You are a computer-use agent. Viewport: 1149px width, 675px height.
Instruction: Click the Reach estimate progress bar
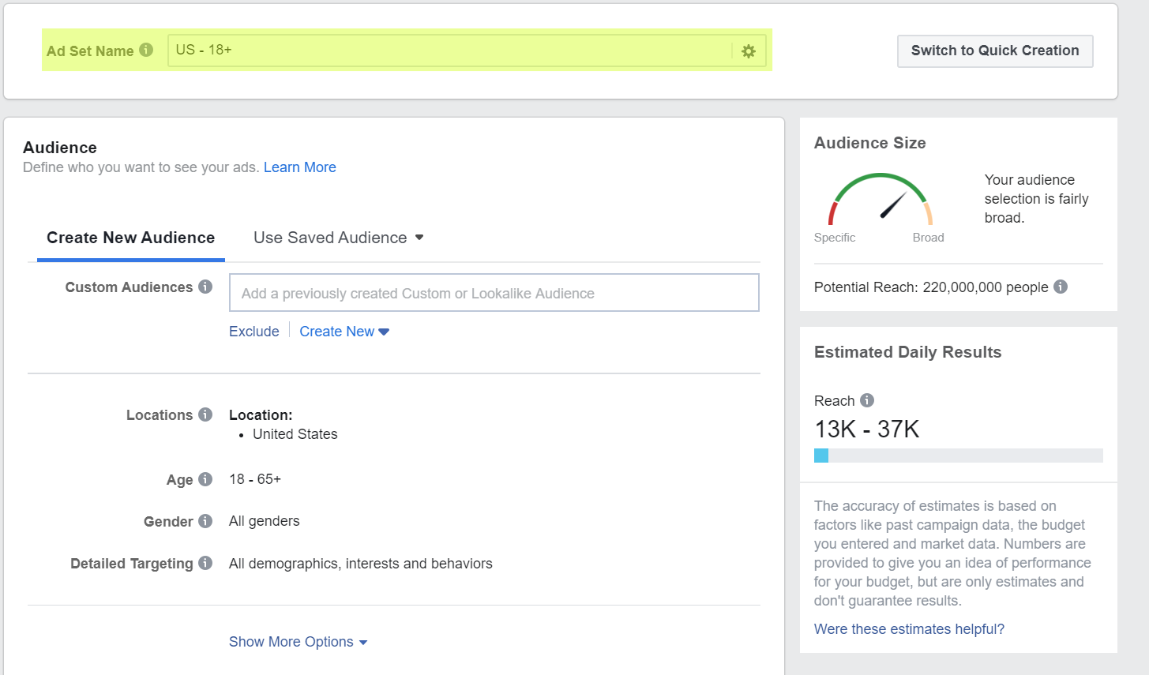pos(959,456)
